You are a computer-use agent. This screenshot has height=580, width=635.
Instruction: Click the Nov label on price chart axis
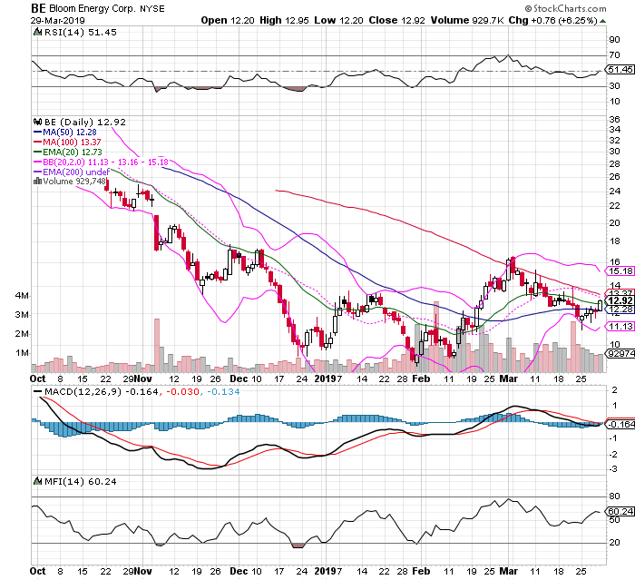pos(143,379)
